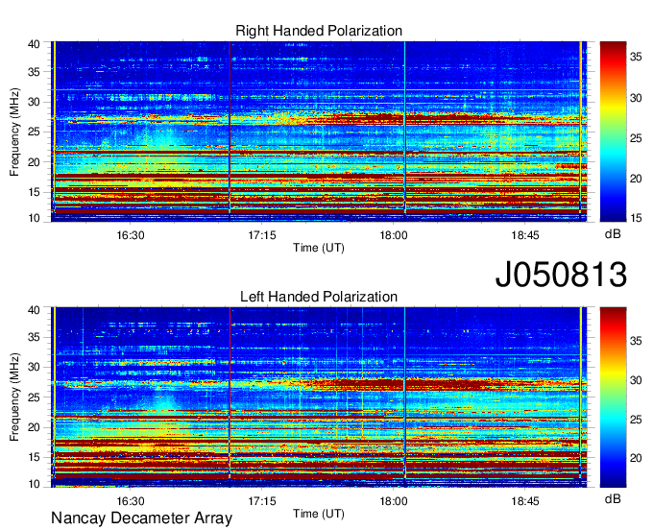The width and height of the screenshot is (653, 530).
Task: Select the J050813 observation label
Action: click(x=561, y=274)
